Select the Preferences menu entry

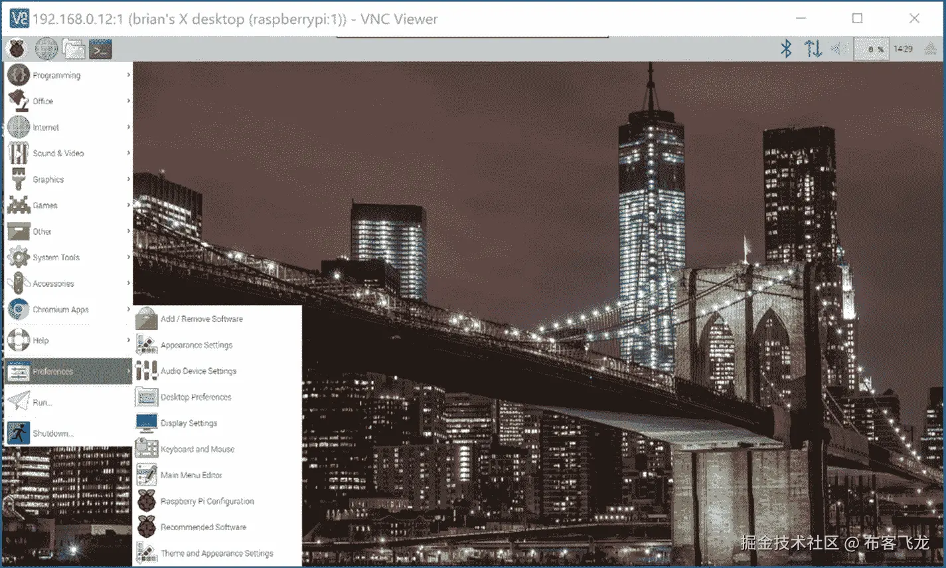click(x=68, y=371)
